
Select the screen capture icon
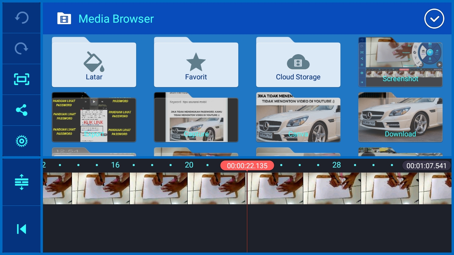(21, 79)
